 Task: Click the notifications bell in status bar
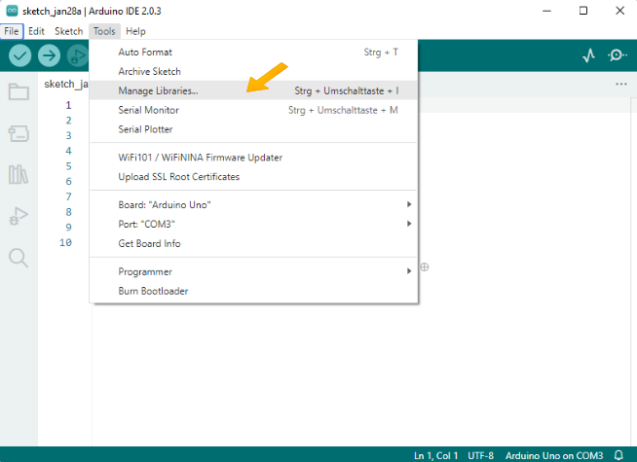click(618, 455)
